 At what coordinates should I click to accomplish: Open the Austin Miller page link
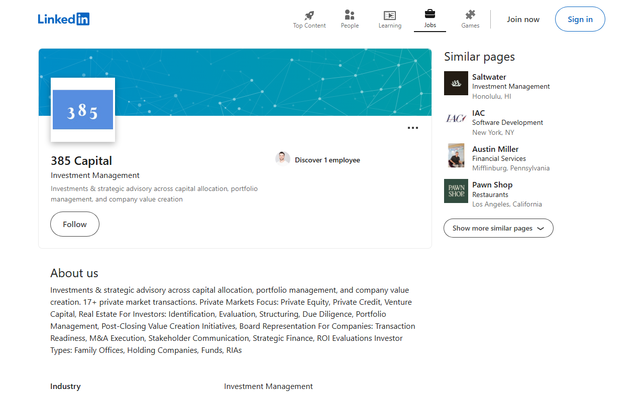[495, 149]
